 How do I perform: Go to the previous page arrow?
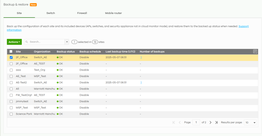point(180,122)
